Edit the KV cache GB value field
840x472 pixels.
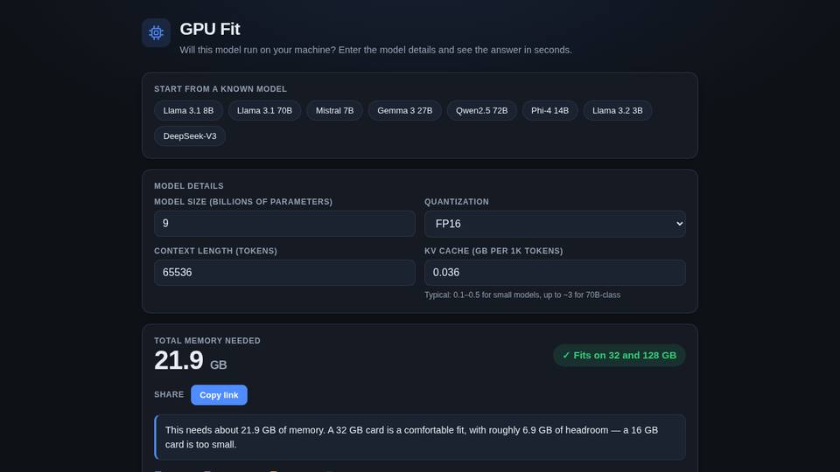(555, 273)
